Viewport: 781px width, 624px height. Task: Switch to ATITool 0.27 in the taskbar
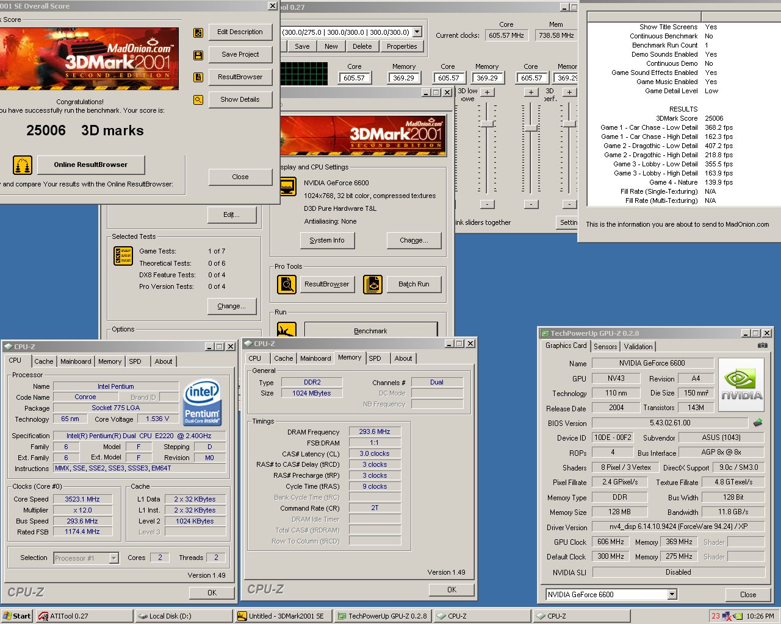[x=84, y=616]
